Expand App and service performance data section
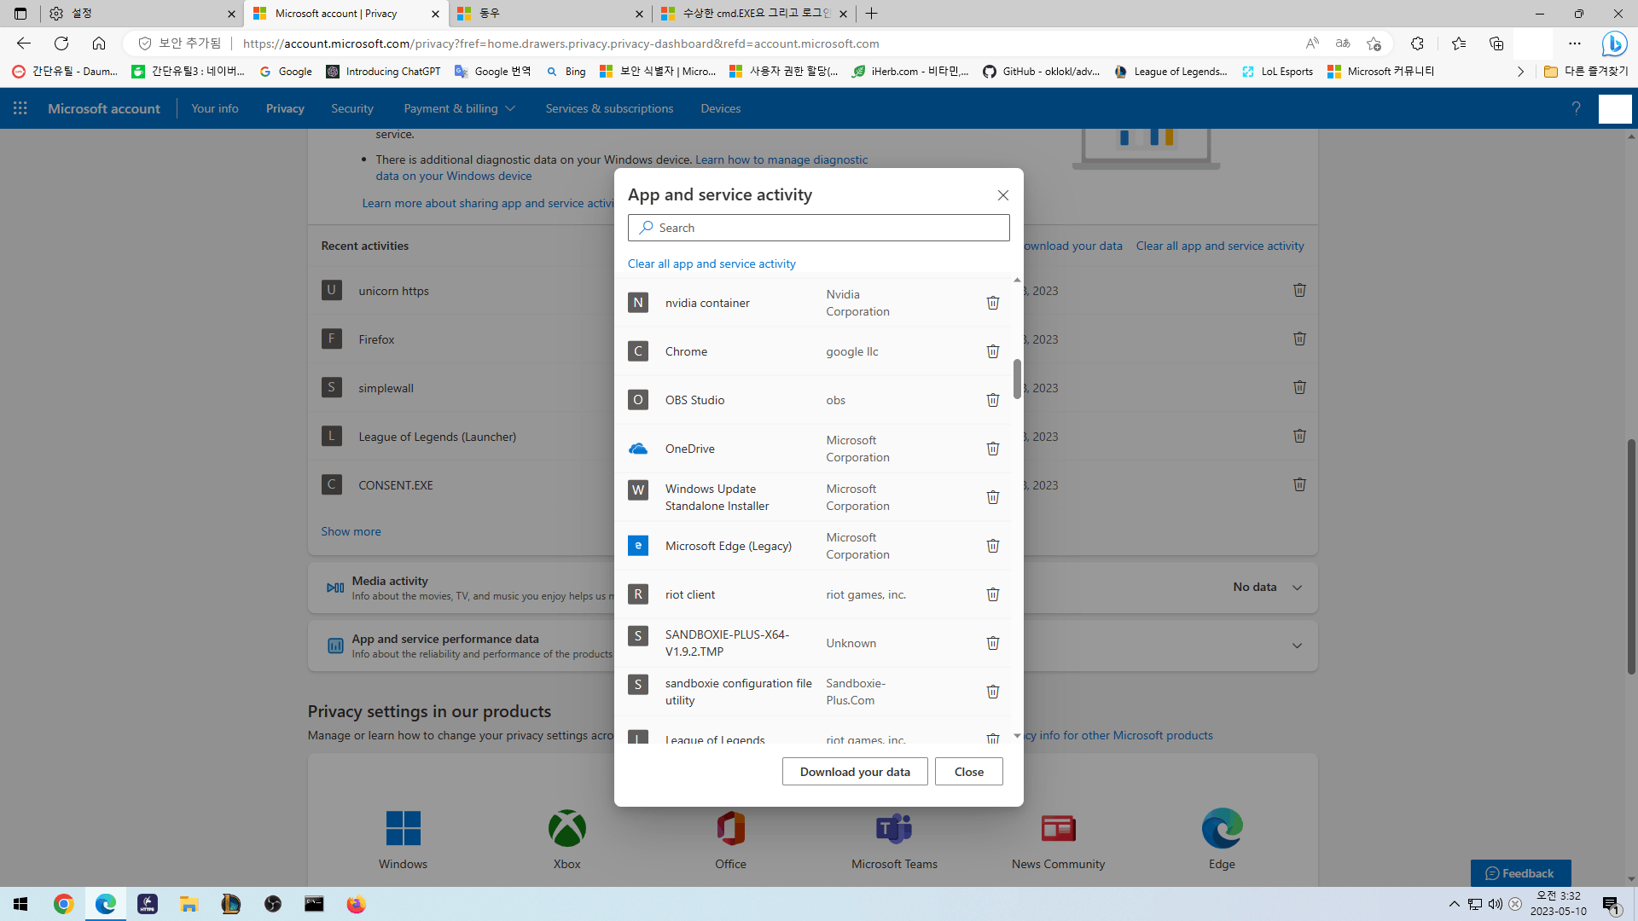 1297,646
